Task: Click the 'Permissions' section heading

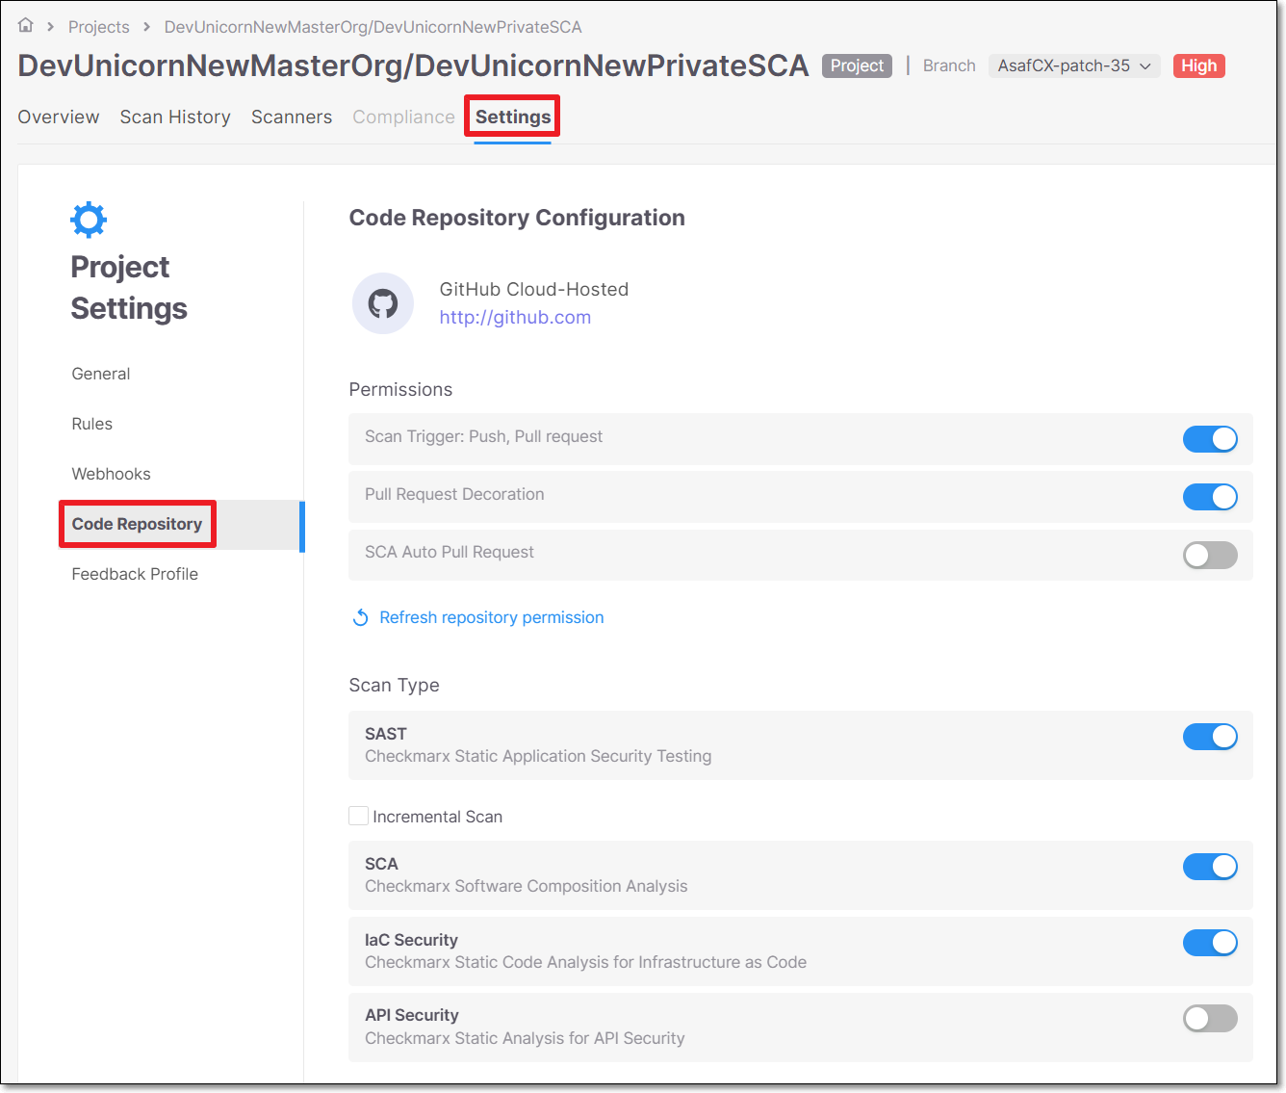Action: [400, 389]
